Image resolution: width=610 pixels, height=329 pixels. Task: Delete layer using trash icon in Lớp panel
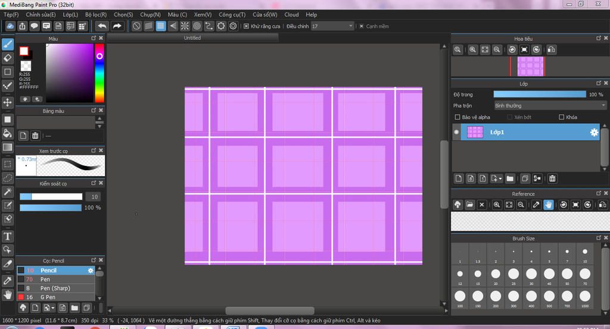tap(552, 178)
